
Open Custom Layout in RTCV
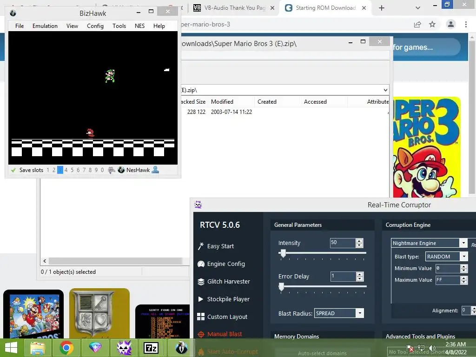(x=227, y=317)
